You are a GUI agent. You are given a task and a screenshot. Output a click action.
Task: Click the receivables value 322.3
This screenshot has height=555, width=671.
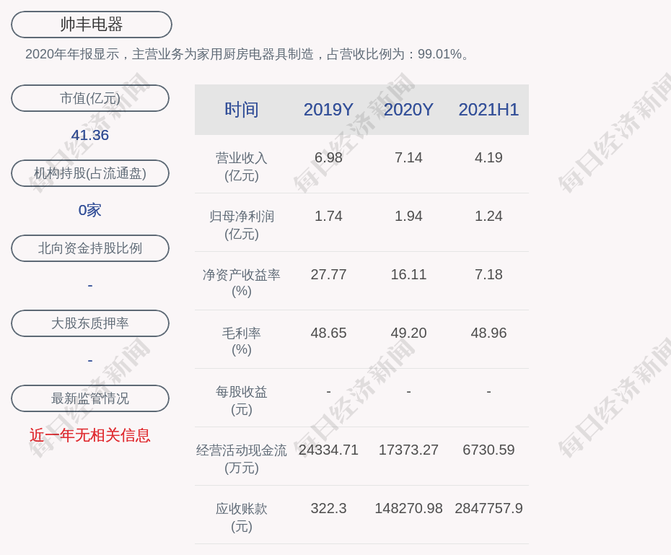[x=328, y=508]
